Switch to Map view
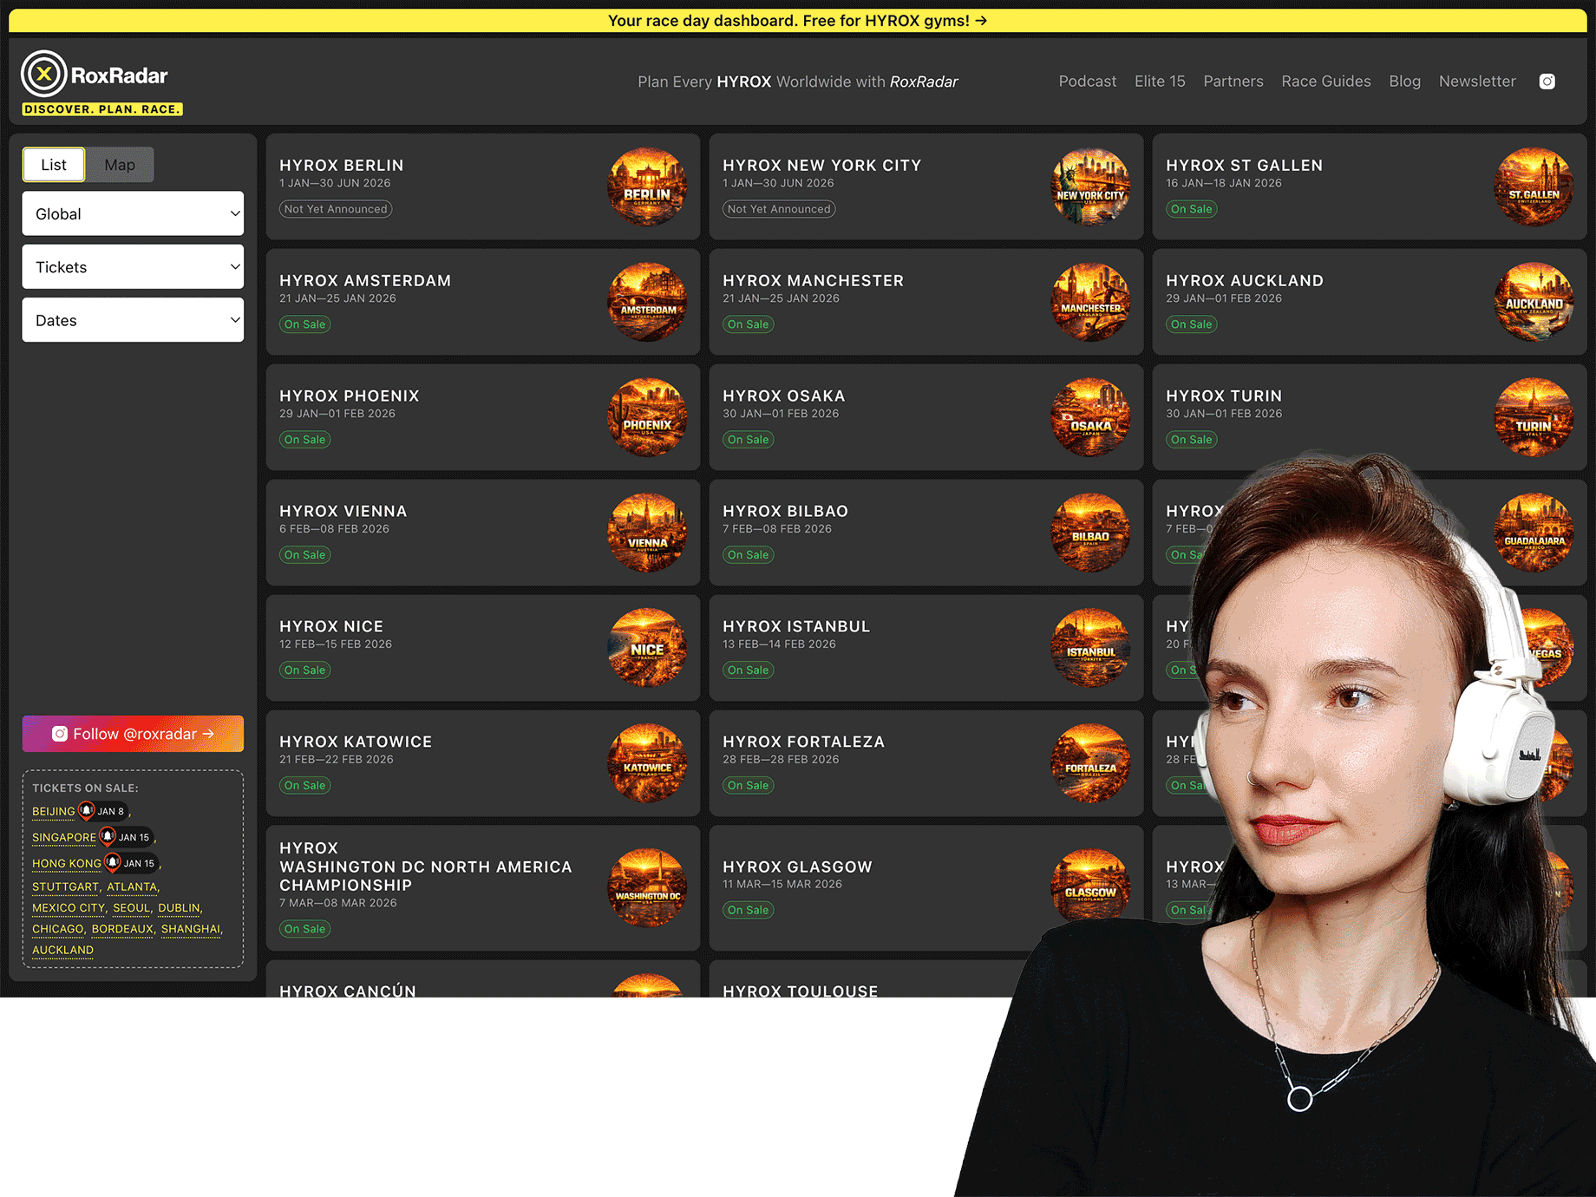Image resolution: width=1596 pixels, height=1197 pixels. 120,165
